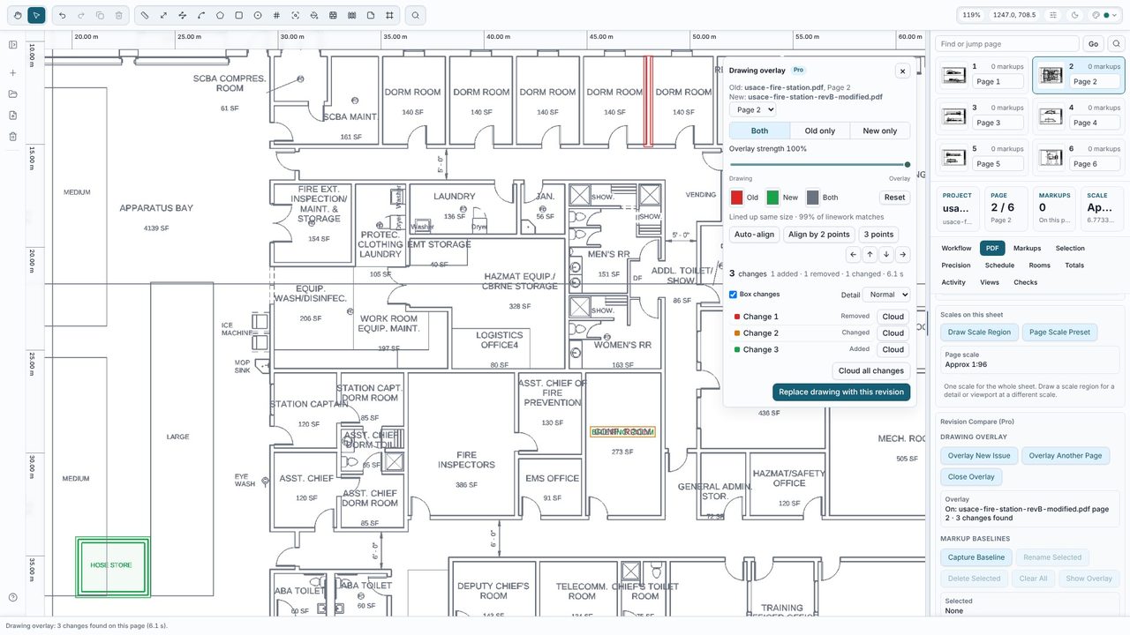The image size is (1130, 635).
Task: Toggle dark mode moon icon
Action: click(1075, 15)
